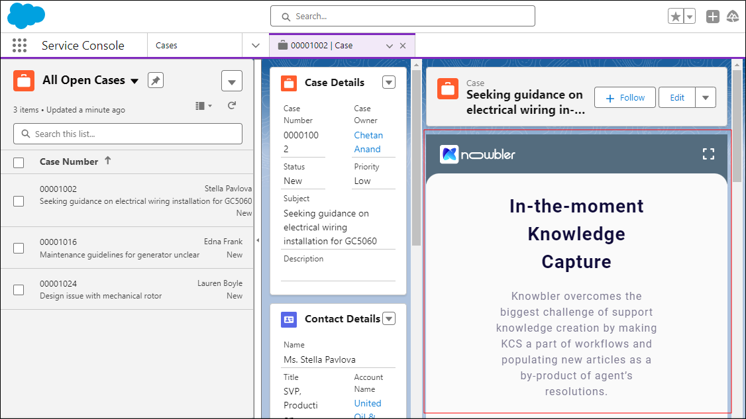Click the Search this list field
This screenshot has height=419, width=746.
click(127, 134)
